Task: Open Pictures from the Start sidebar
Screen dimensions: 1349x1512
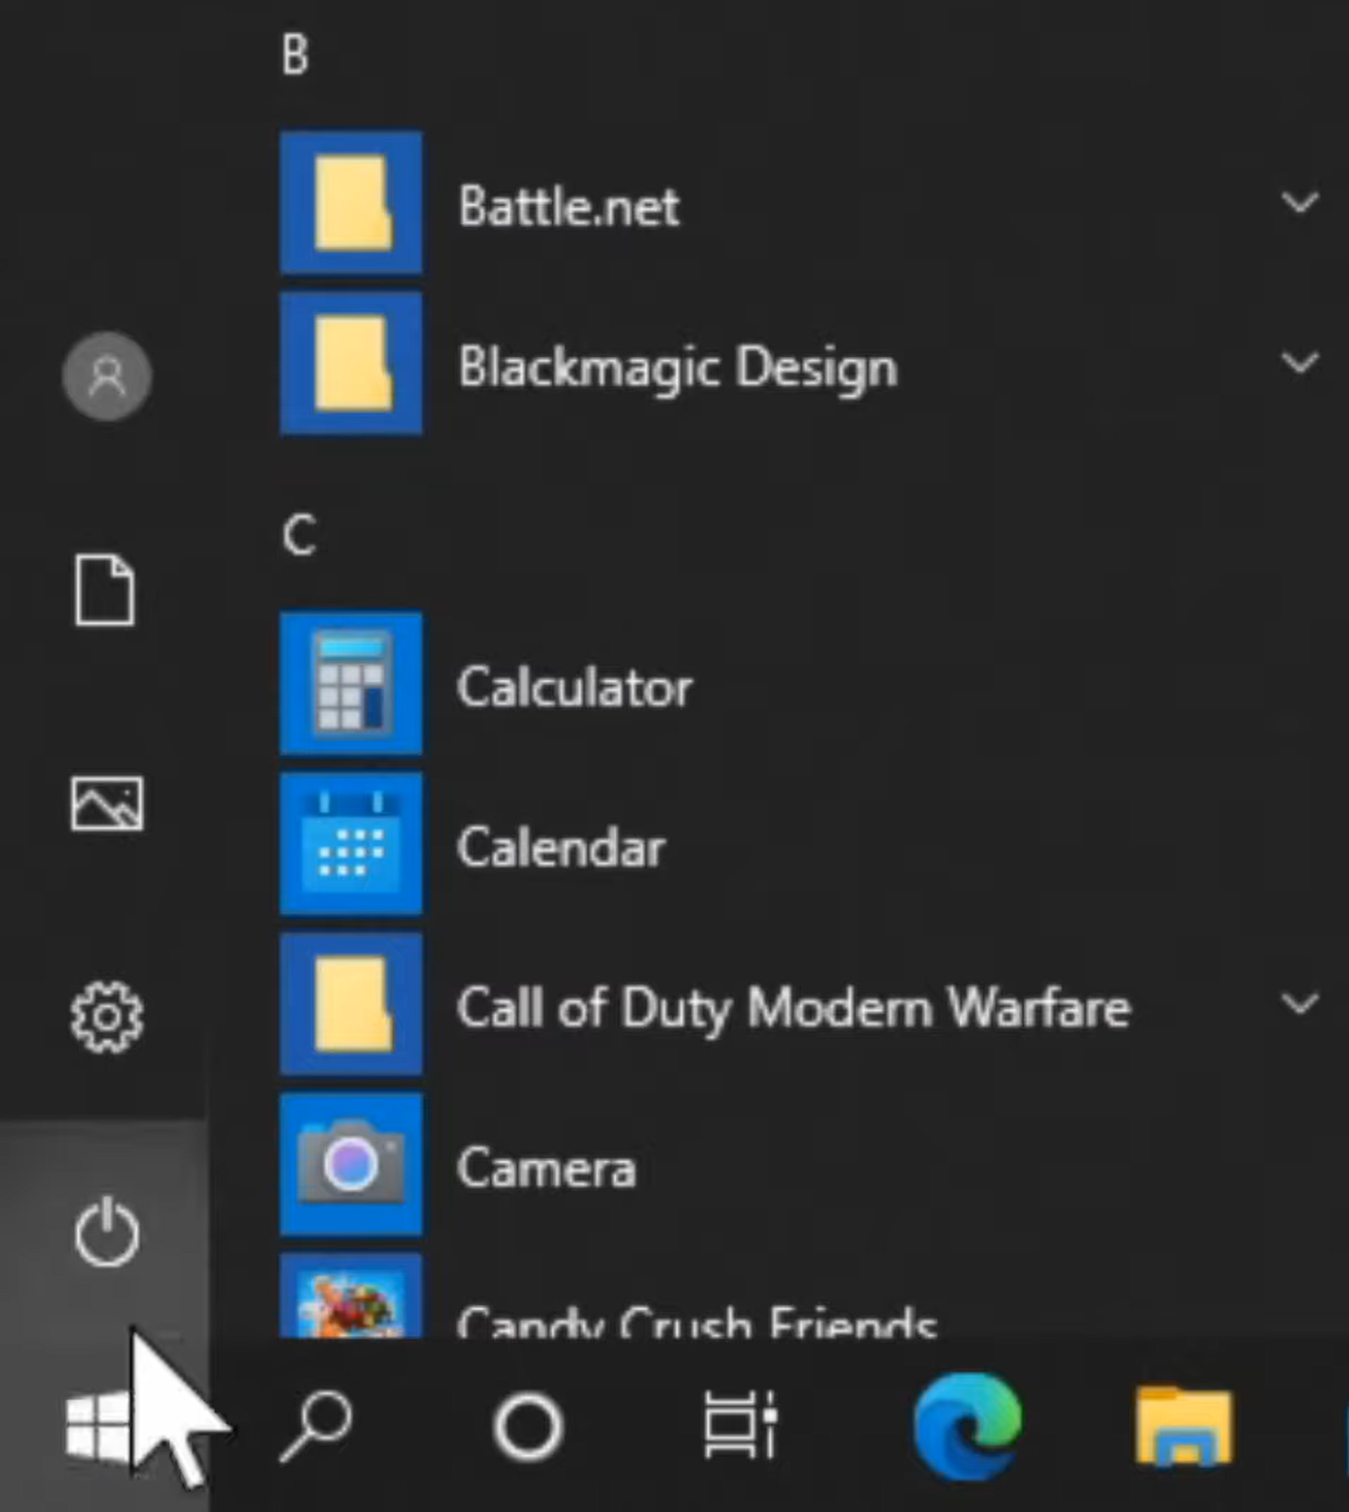Action: [107, 803]
